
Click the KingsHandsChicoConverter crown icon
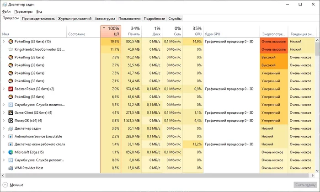tap(11, 49)
